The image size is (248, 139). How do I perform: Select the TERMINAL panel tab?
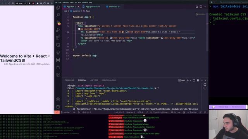[82, 80]
